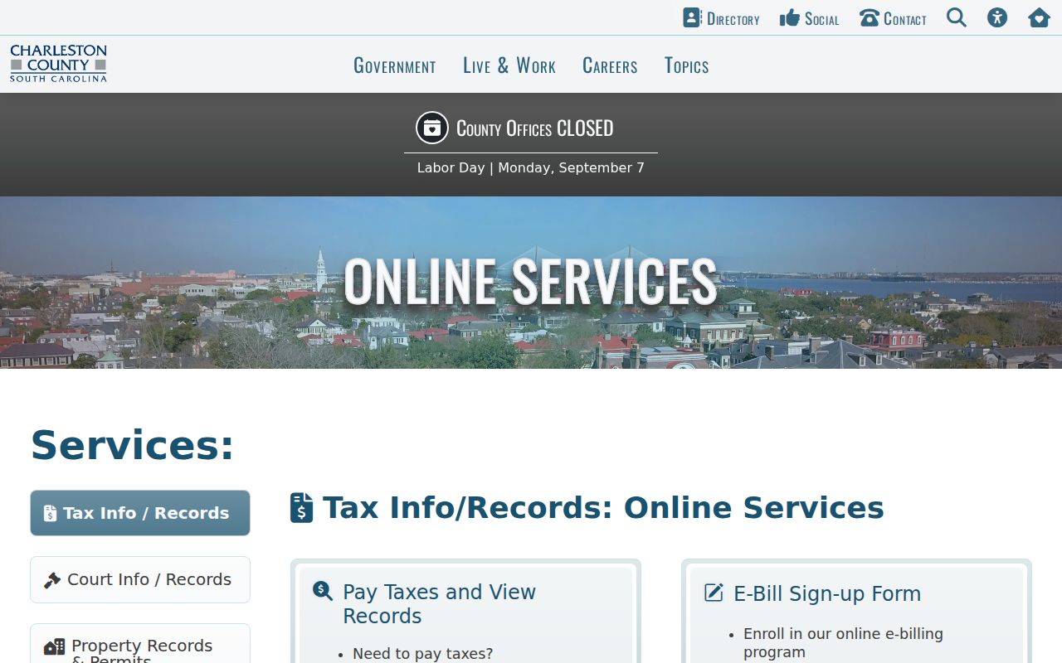Click the home icon in top bar
This screenshot has height=663, width=1062.
coord(1039,17)
